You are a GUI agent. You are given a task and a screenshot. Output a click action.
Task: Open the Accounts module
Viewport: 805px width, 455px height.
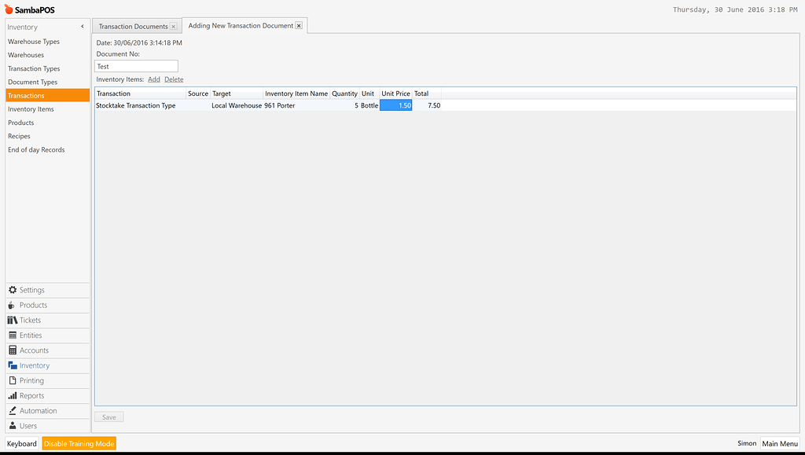pyautogui.click(x=33, y=350)
